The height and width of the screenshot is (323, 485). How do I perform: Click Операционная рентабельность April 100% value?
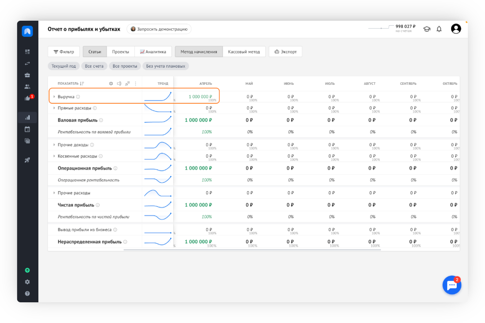pyautogui.click(x=207, y=180)
